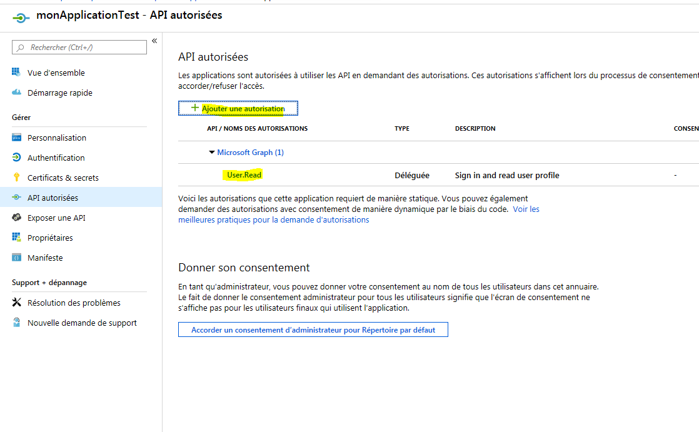
Task: Click Ajouter une autorisation button
Action: click(x=238, y=108)
